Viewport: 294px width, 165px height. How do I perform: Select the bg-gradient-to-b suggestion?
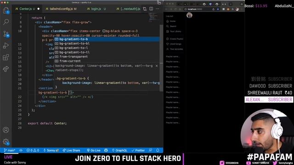(x=107, y=39)
